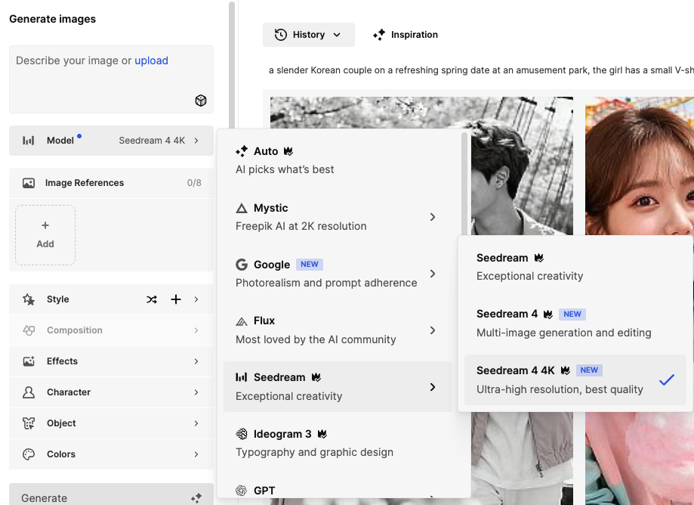Click the crown icon next to Auto
694x505 pixels.
pos(288,151)
